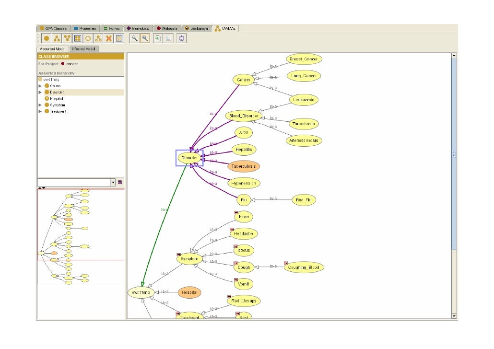The image size is (494, 349).
Task: Select the Leukaemia graph node
Action: point(304,100)
